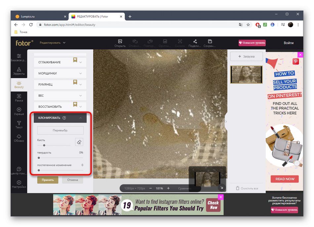Close the Pinterest sidebar ad

pyautogui.click(x=300, y=55)
